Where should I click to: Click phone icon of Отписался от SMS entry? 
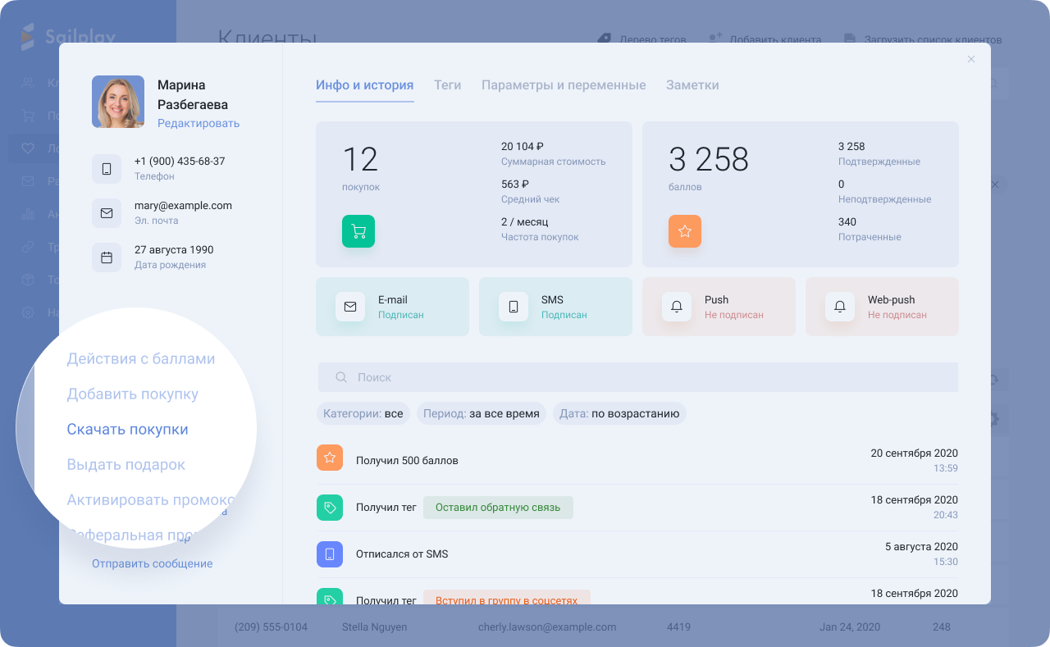tap(330, 554)
